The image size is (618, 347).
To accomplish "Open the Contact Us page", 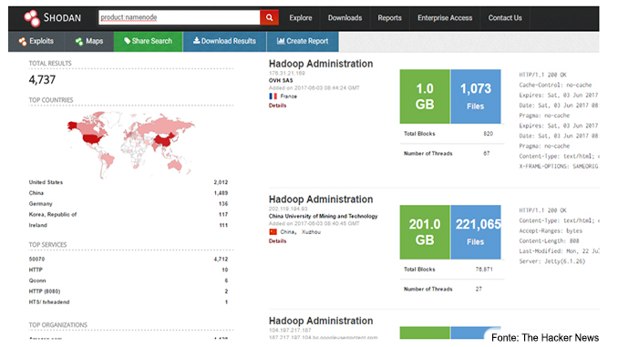I will point(505,17).
